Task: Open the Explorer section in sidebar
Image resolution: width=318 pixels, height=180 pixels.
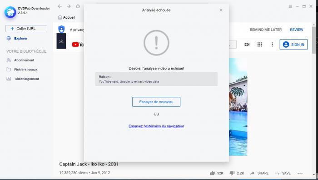Action: tap(21, 38)
